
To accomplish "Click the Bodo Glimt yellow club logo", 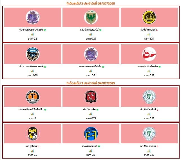I will click(x=149, y=17).
